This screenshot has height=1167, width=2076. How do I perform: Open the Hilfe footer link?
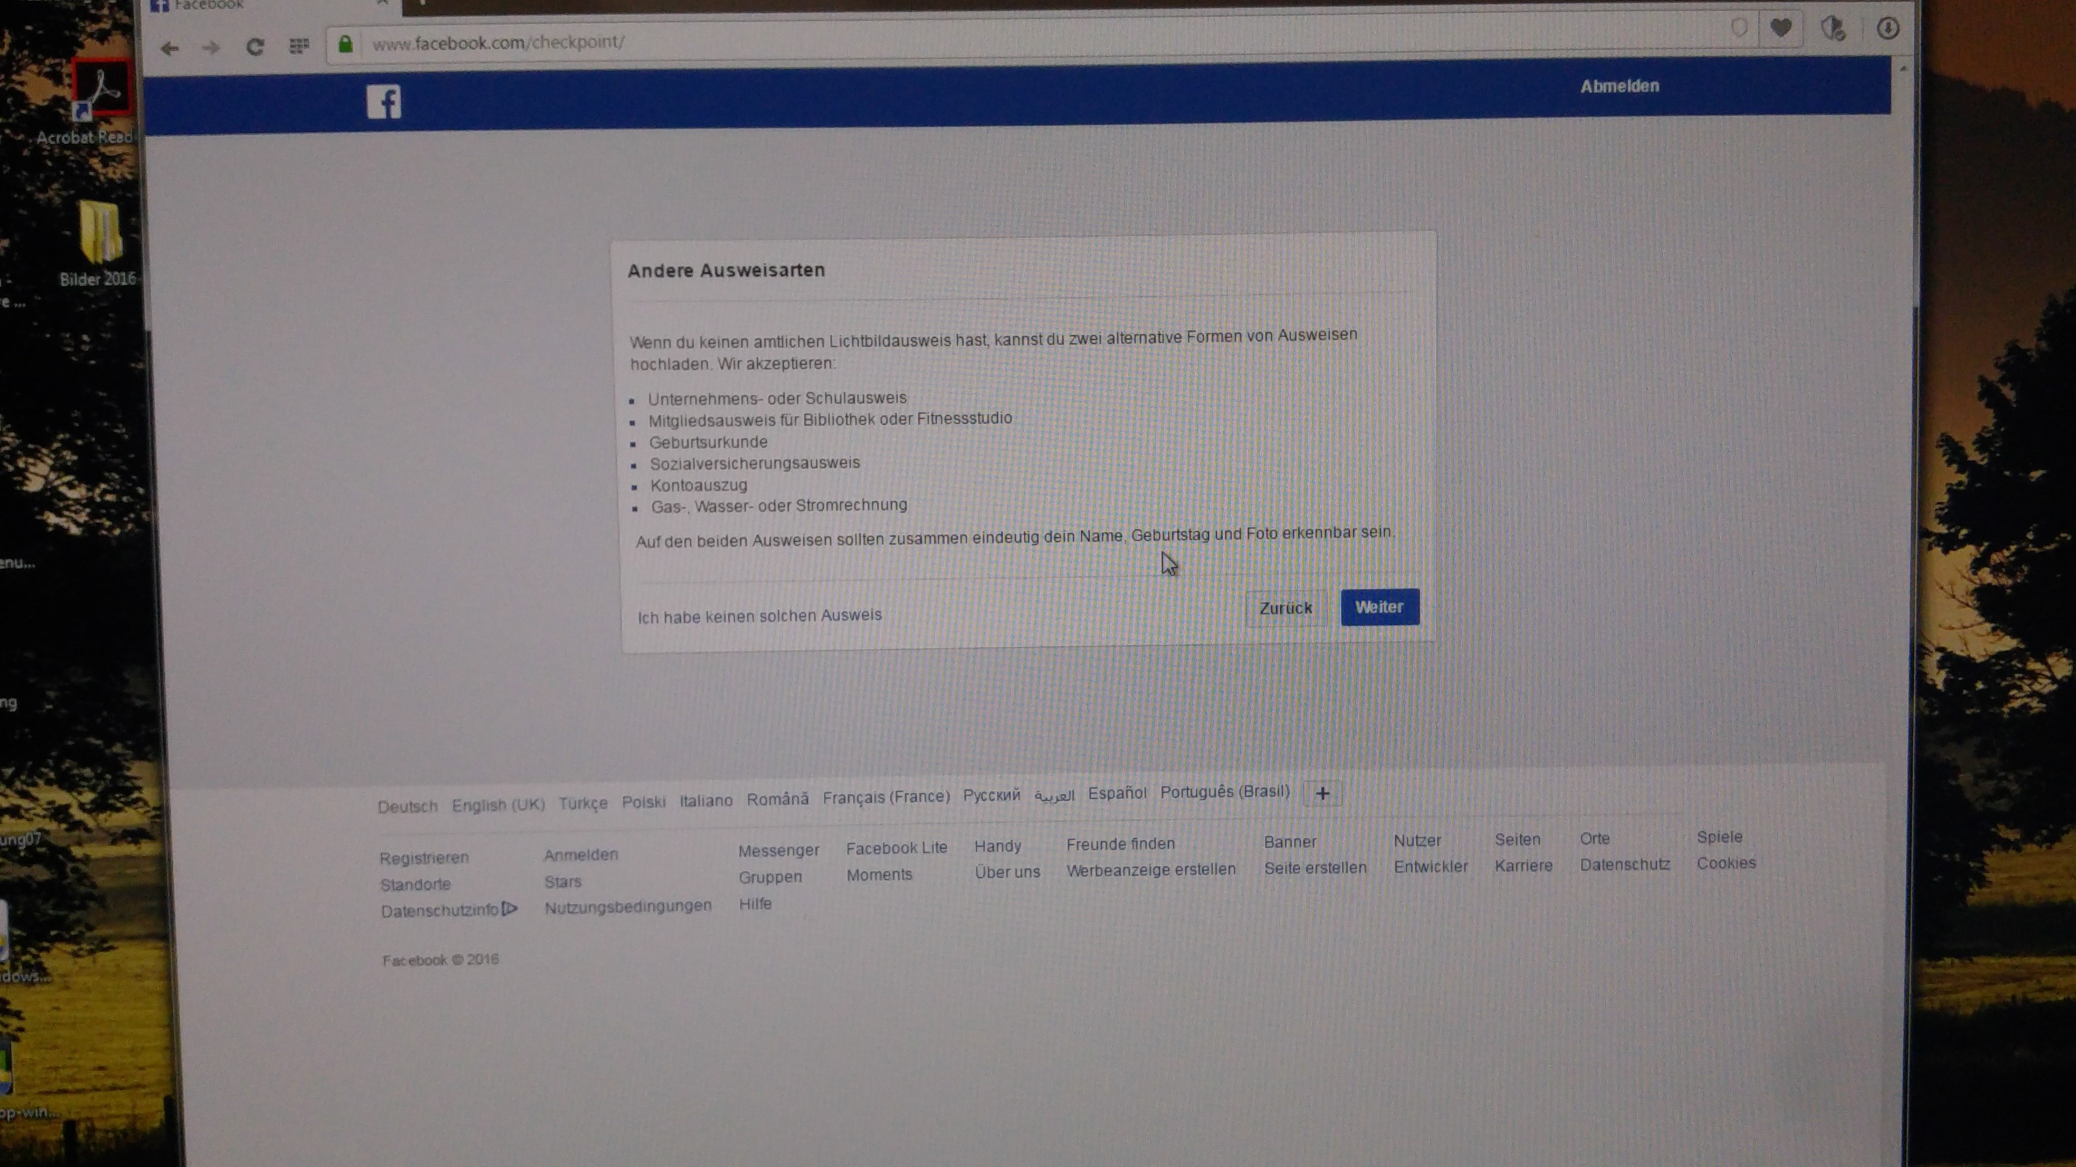point(755,904)
